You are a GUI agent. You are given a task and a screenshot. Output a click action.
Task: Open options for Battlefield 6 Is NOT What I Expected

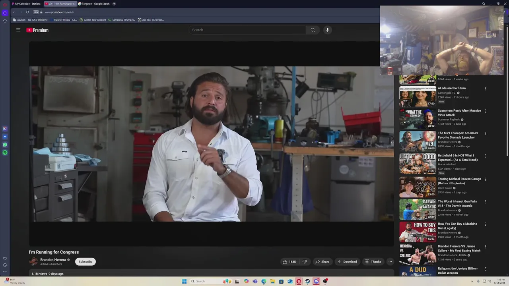pyautogui.click(x=486, y=156)
